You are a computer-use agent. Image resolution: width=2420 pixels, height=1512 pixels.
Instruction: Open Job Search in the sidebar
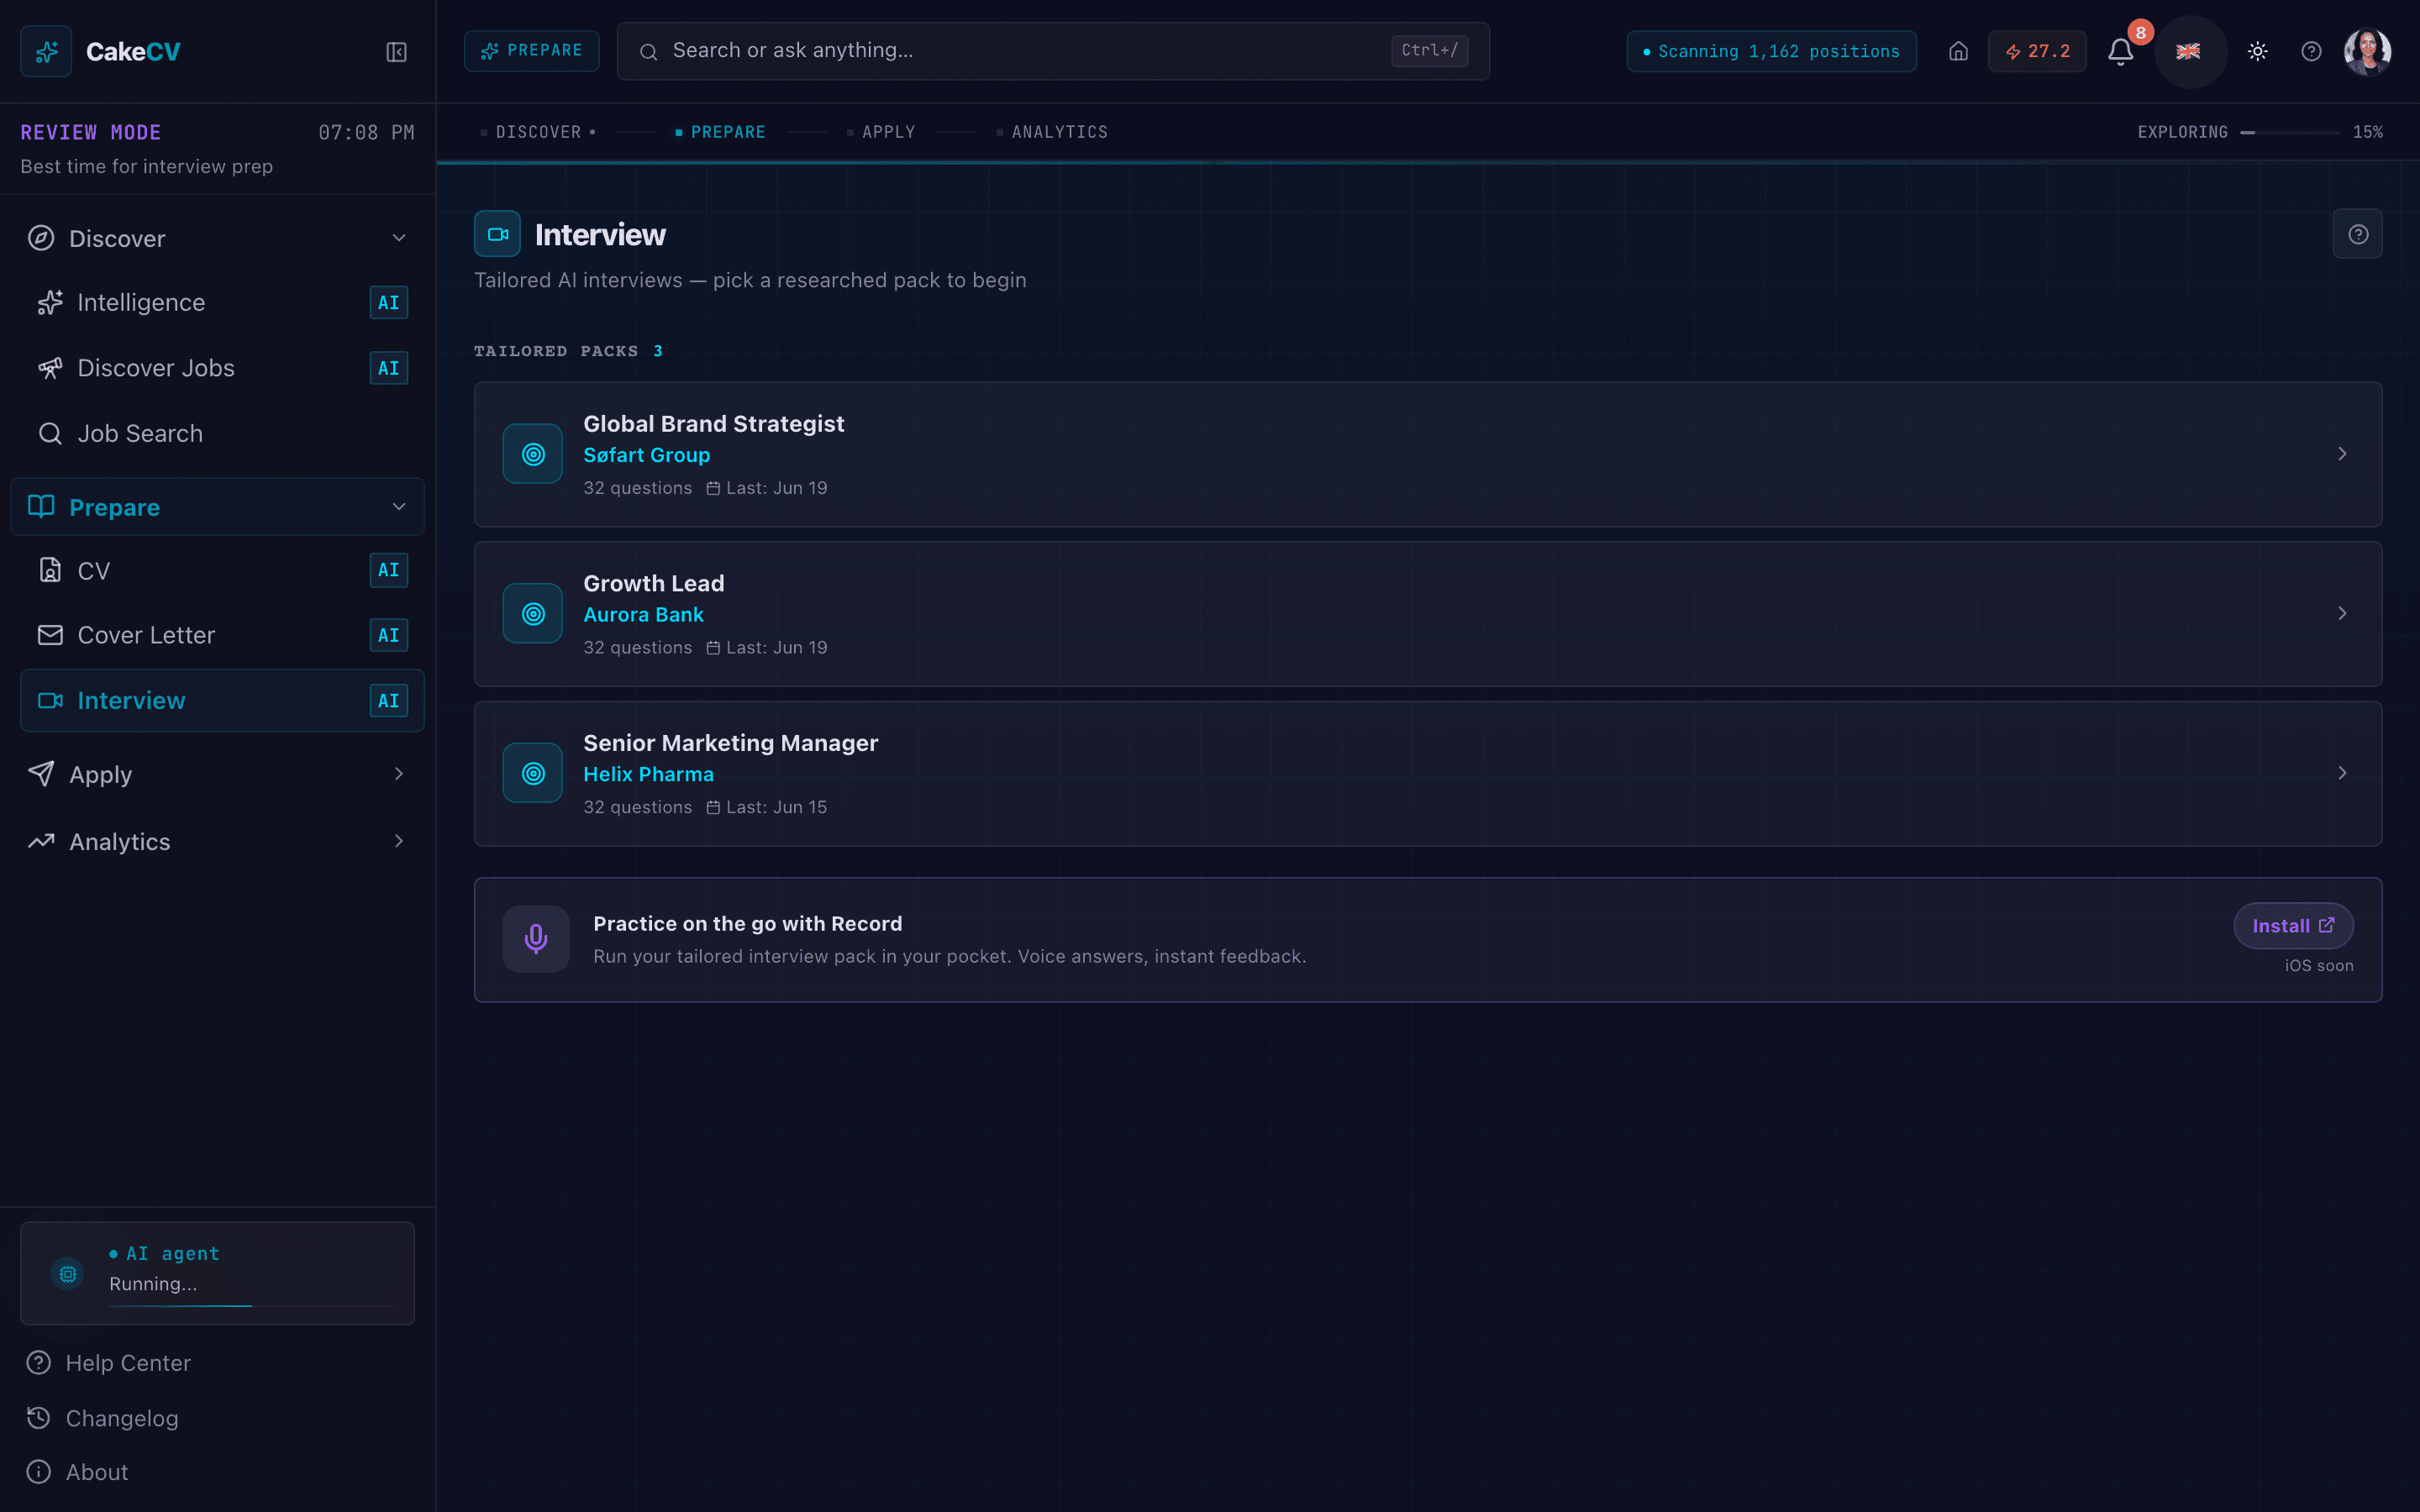222,434
